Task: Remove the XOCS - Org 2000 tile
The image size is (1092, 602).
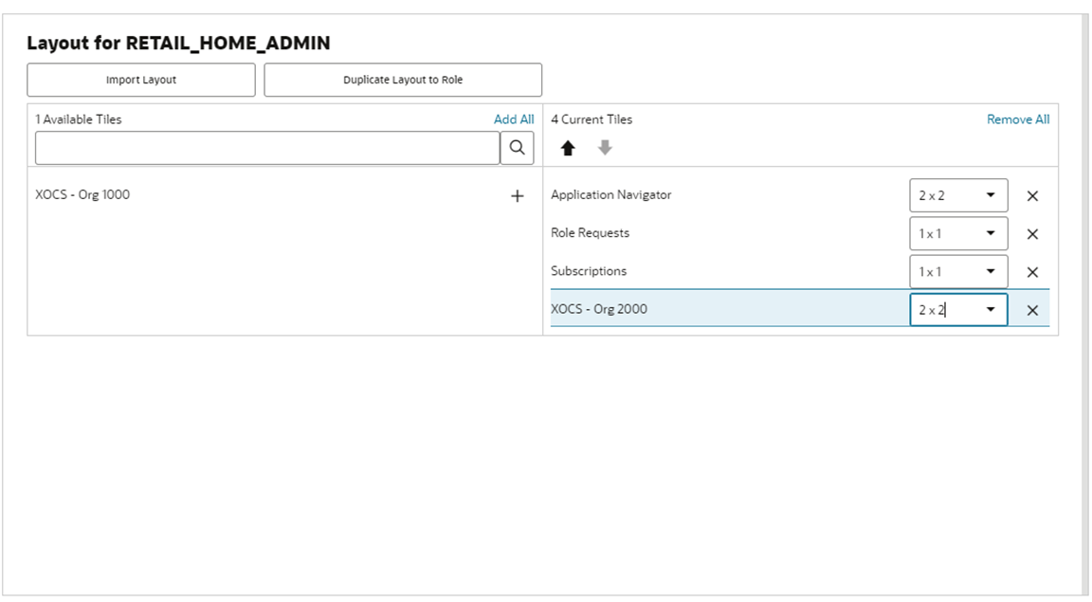Action: coord(1031,309)
